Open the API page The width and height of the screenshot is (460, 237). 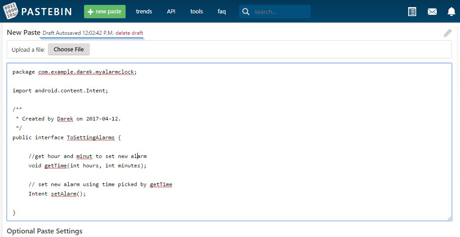tap(171, 12)
